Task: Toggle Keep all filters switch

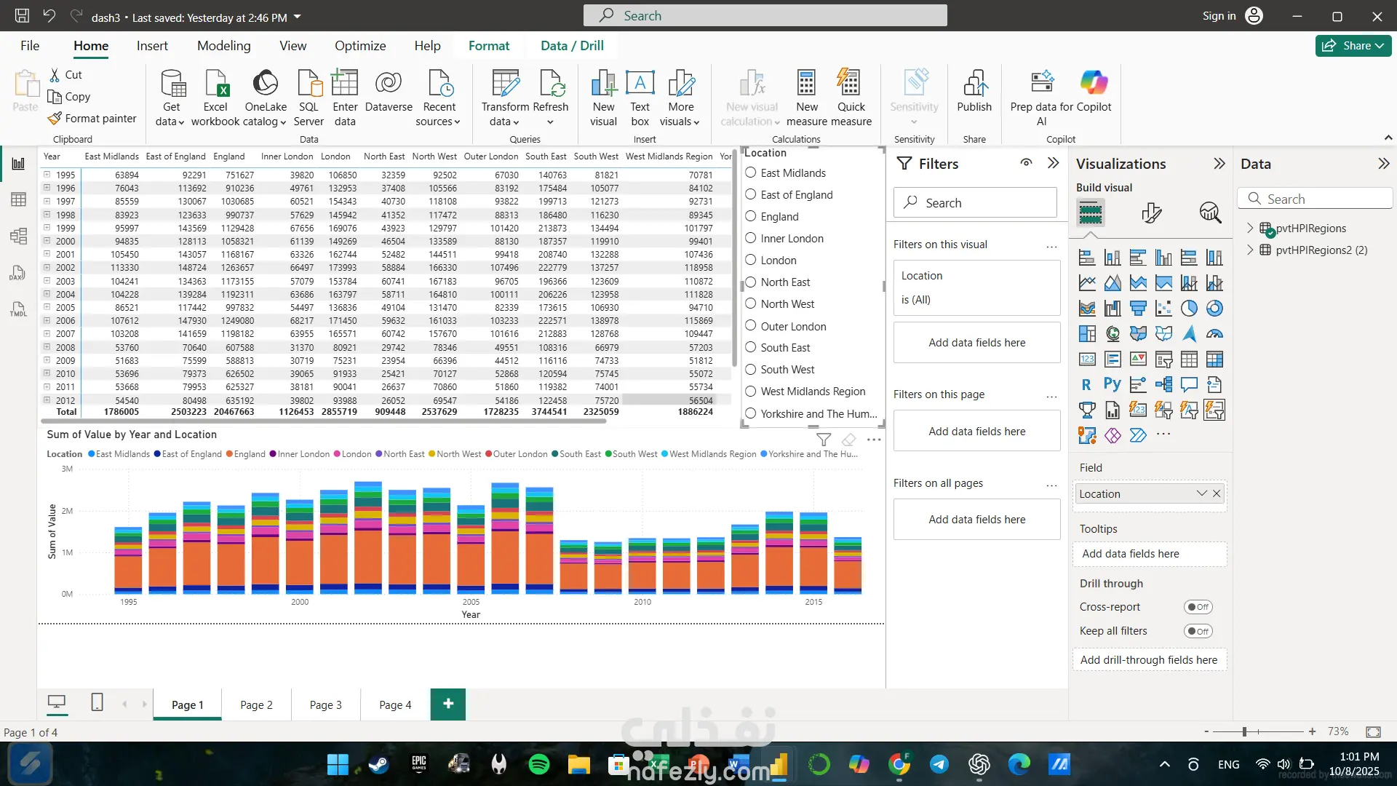Action: 1198,631
